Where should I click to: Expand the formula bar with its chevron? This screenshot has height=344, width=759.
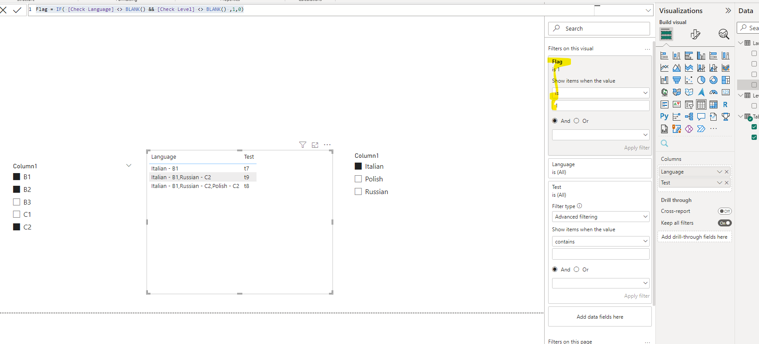click(648, 10)
